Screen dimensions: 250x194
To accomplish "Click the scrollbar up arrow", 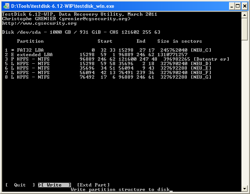I will pos(244,15).
